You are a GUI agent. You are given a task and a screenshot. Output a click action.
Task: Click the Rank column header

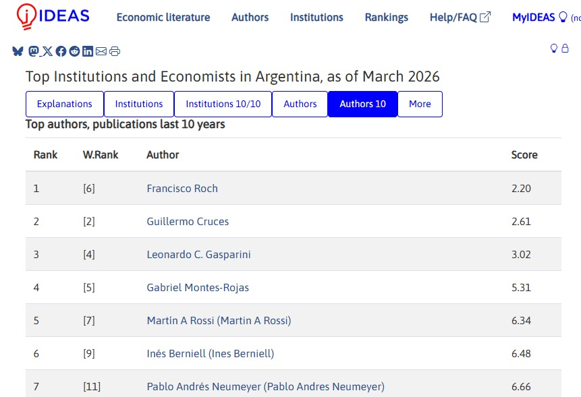(45, 154)
